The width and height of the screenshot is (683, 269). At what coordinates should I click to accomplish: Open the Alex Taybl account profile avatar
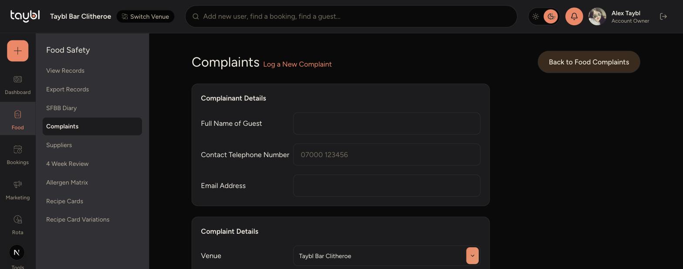[x=597, y=17]
